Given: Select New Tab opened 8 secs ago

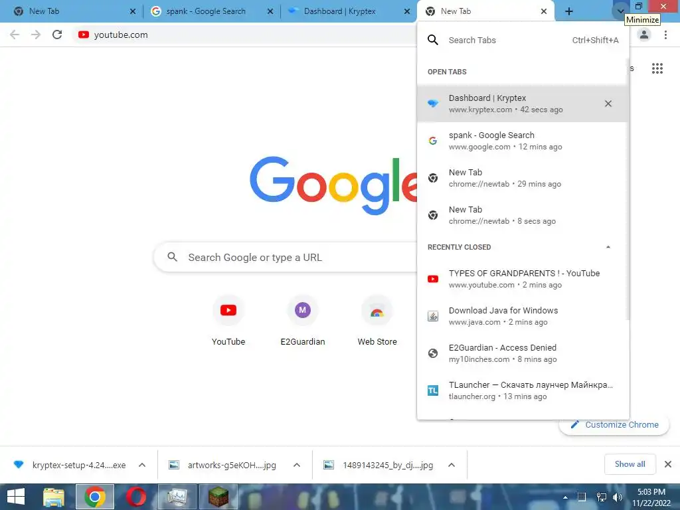Looking at the screenshot, I should pyautogui.click(x=522, y=215).
